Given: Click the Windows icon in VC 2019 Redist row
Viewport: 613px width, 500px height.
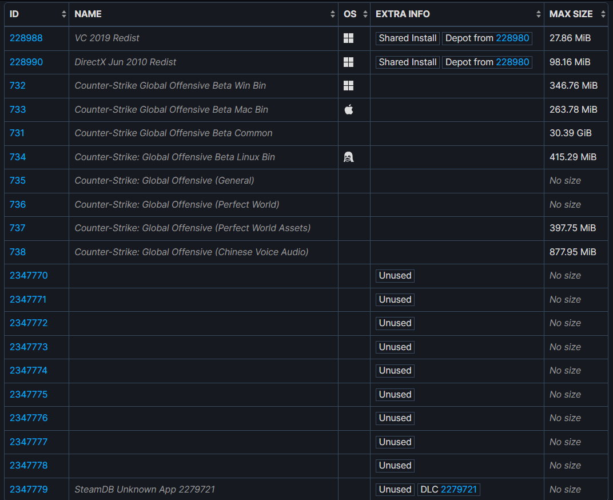Looking at the screenshot, I should point(348,38).
